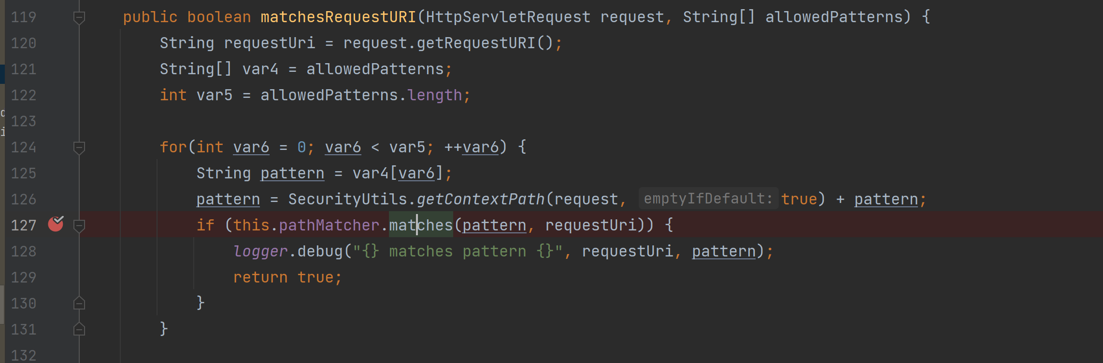Click the SecurityUtils class name
The image size is (1103, 363).
tap(347, 199)
